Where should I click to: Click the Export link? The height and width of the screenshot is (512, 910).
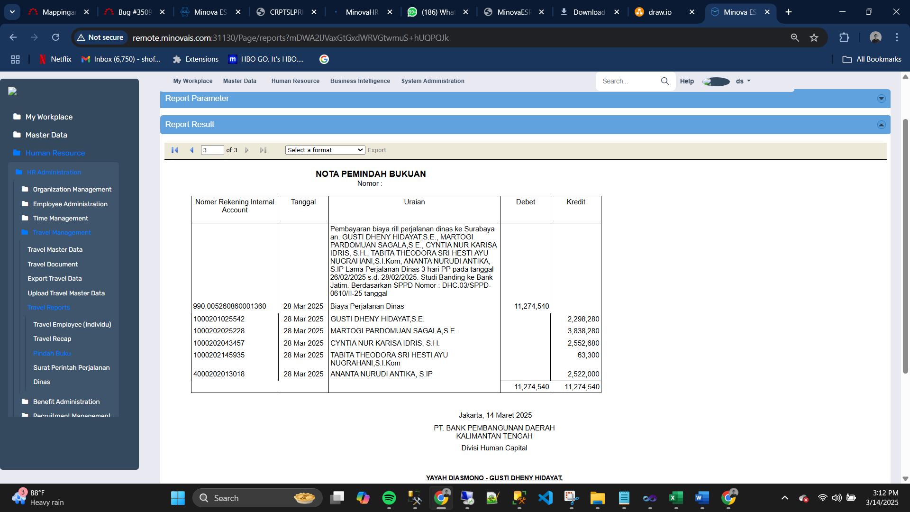(377, 150)
